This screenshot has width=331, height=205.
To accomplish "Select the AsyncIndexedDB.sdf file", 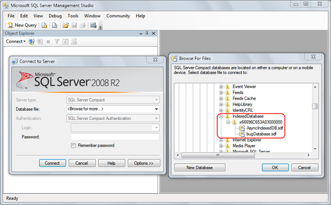I will click(265, 128).
